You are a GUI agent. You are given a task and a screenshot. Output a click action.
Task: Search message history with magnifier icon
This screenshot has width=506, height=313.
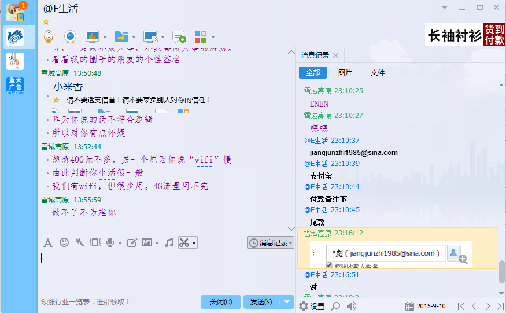[x=335, y=306]
